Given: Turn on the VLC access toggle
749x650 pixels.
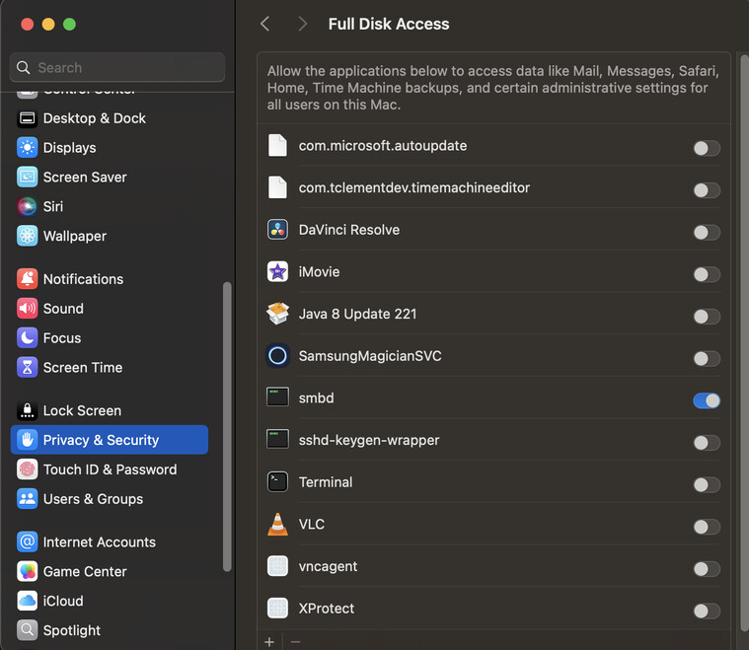Looking at the screenshot, I should point(707,527).
